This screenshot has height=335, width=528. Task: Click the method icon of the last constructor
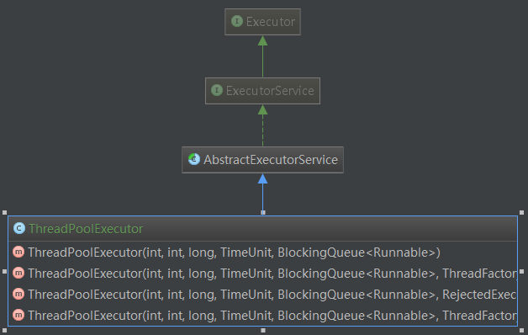pyautogui.click(x=18, y=315)
